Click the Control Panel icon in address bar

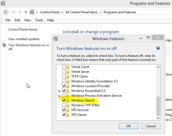pyautogui.click(x=32, y=12)
